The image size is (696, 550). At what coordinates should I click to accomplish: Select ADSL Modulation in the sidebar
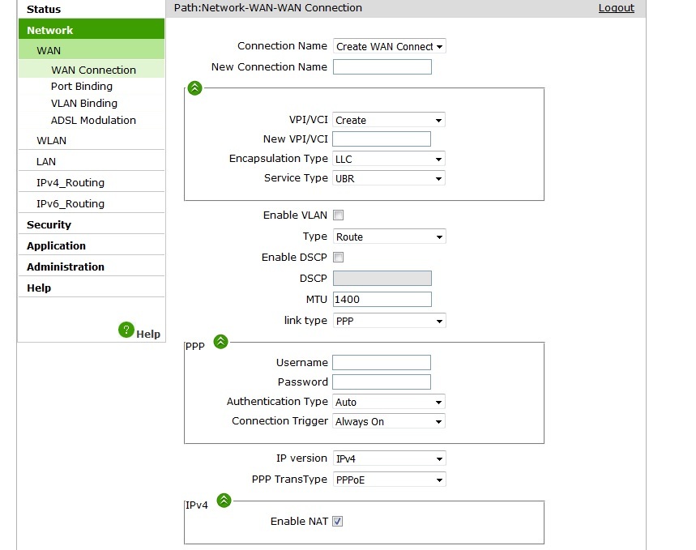click(93, 121)
